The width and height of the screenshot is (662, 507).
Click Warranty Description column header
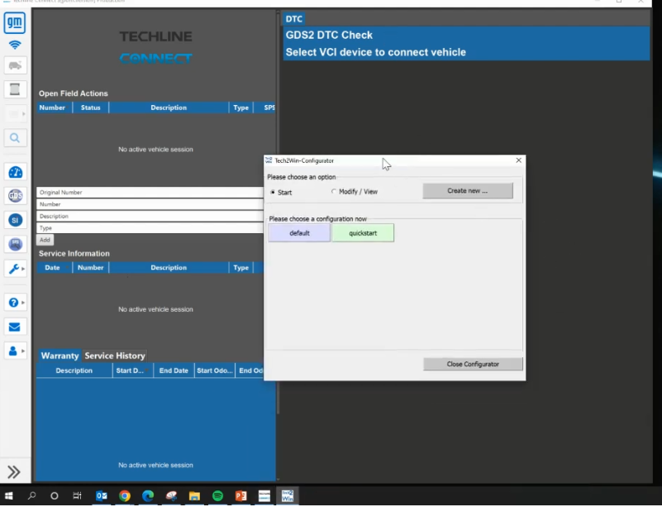tap(74, 371)
